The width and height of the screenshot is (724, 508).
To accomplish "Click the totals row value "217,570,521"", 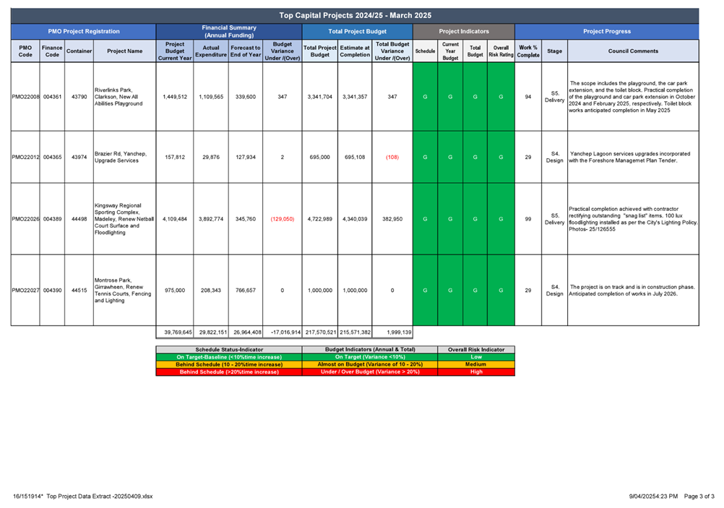I will pos(320,332).
